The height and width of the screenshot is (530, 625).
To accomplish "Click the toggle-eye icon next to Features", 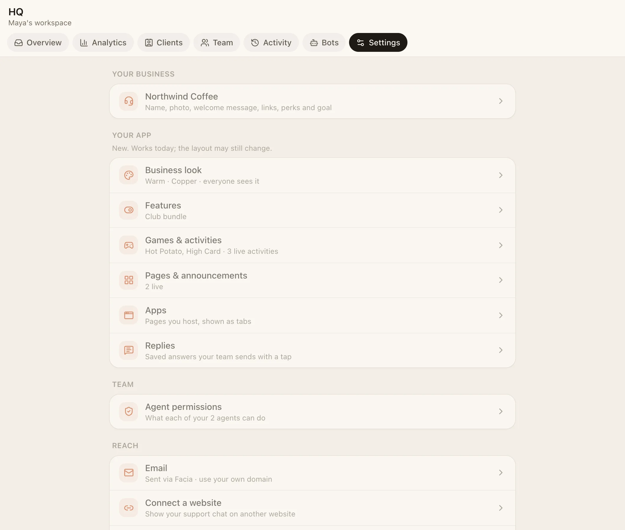I will [129, 210].
